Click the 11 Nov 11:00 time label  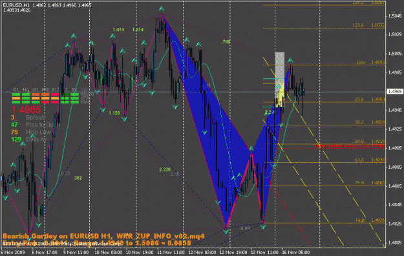tap(171, 252)
